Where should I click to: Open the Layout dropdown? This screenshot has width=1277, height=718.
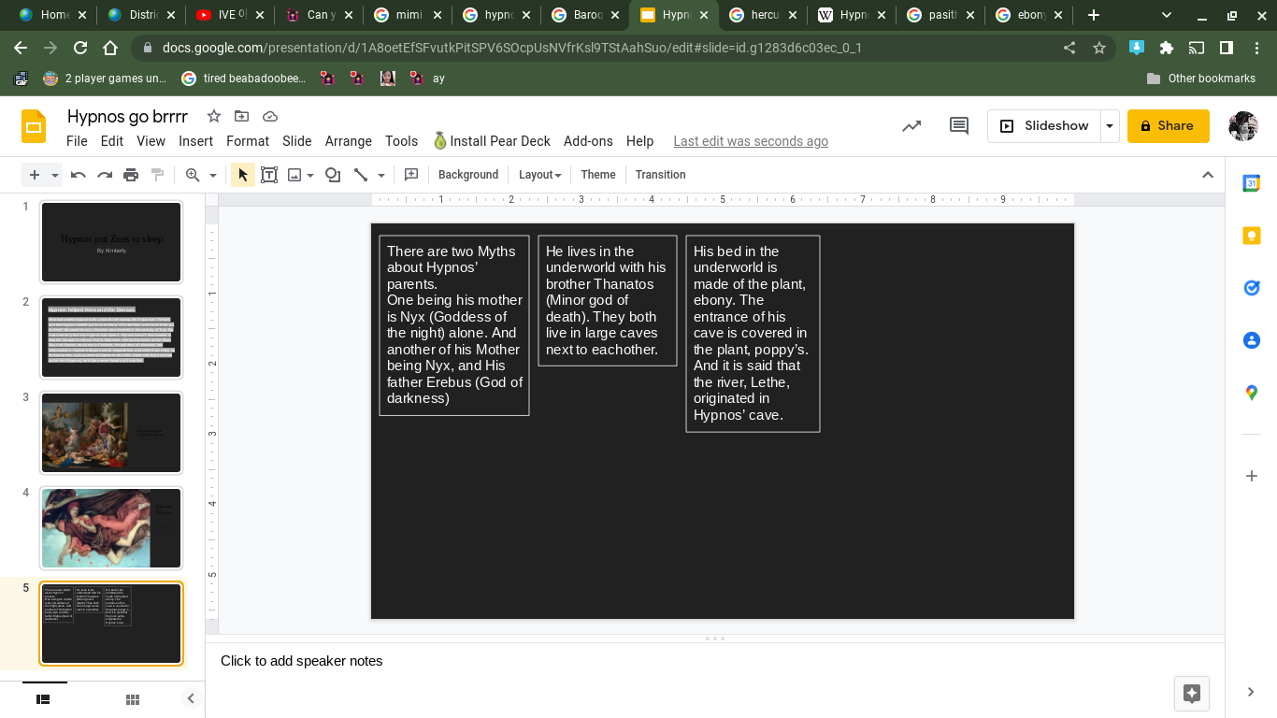click(539, 175)
